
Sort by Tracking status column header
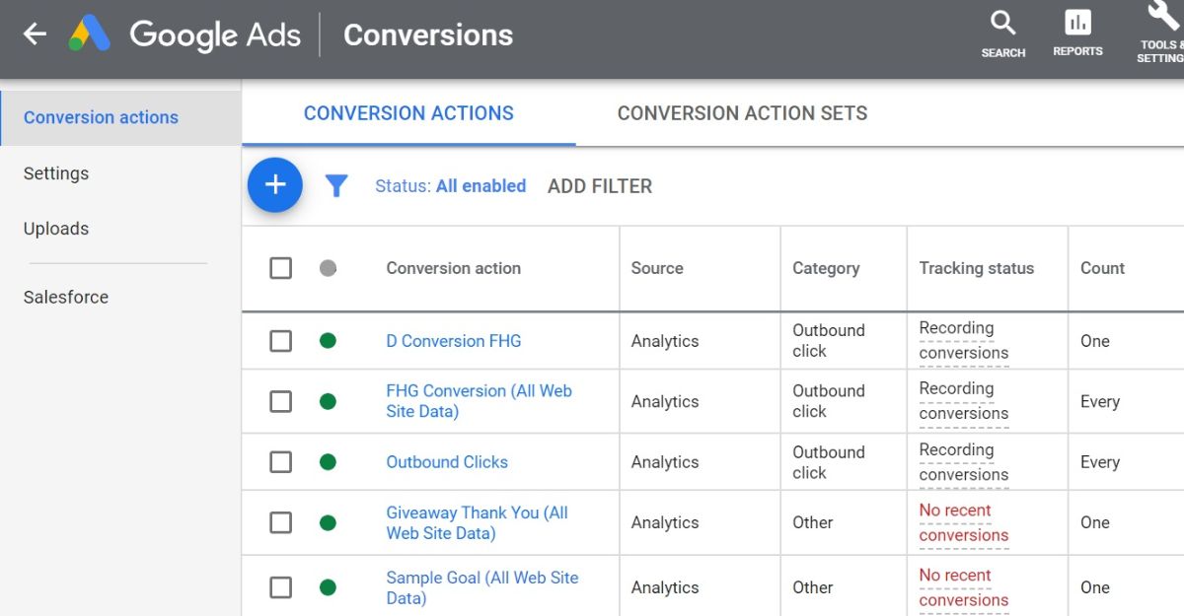(x=977, y=268)
